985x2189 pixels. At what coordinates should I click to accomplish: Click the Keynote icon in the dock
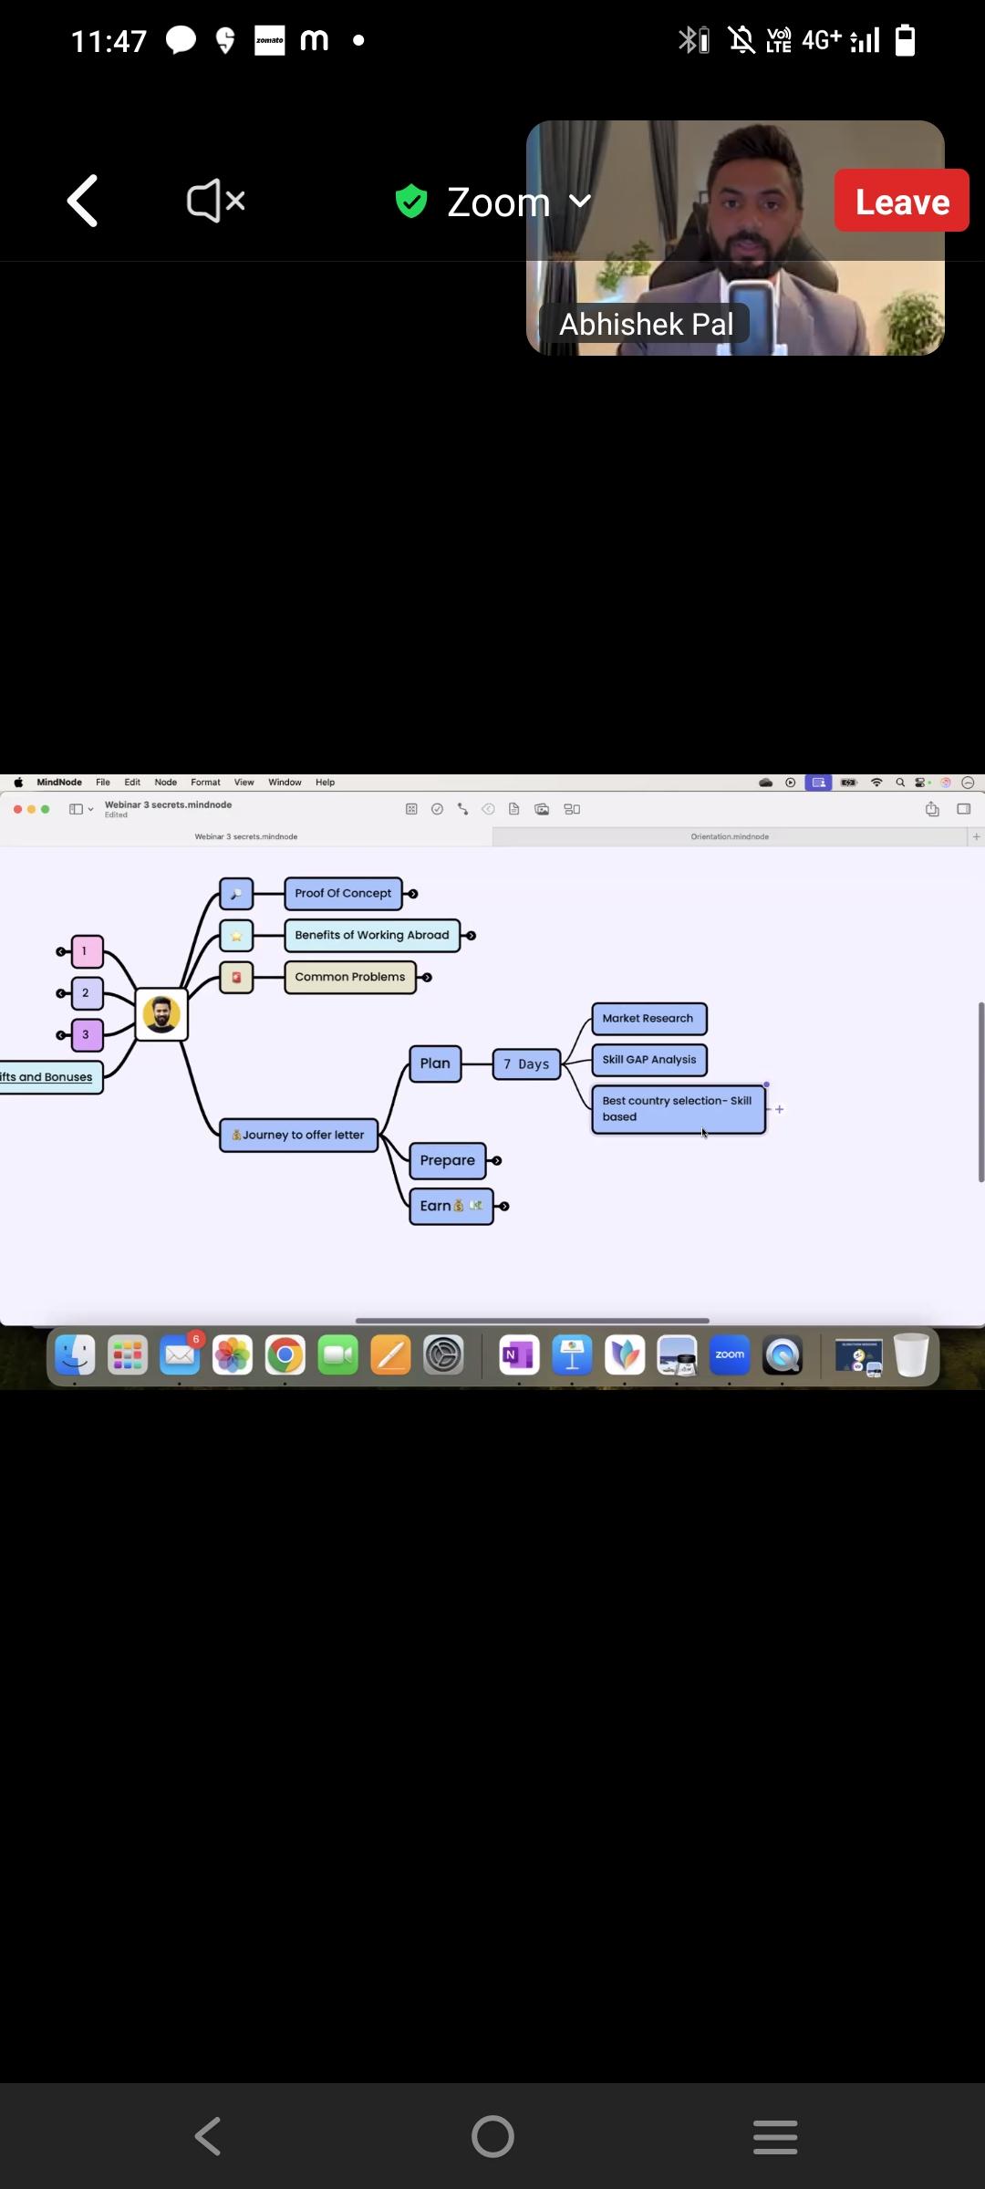[x=572, y=1356]
